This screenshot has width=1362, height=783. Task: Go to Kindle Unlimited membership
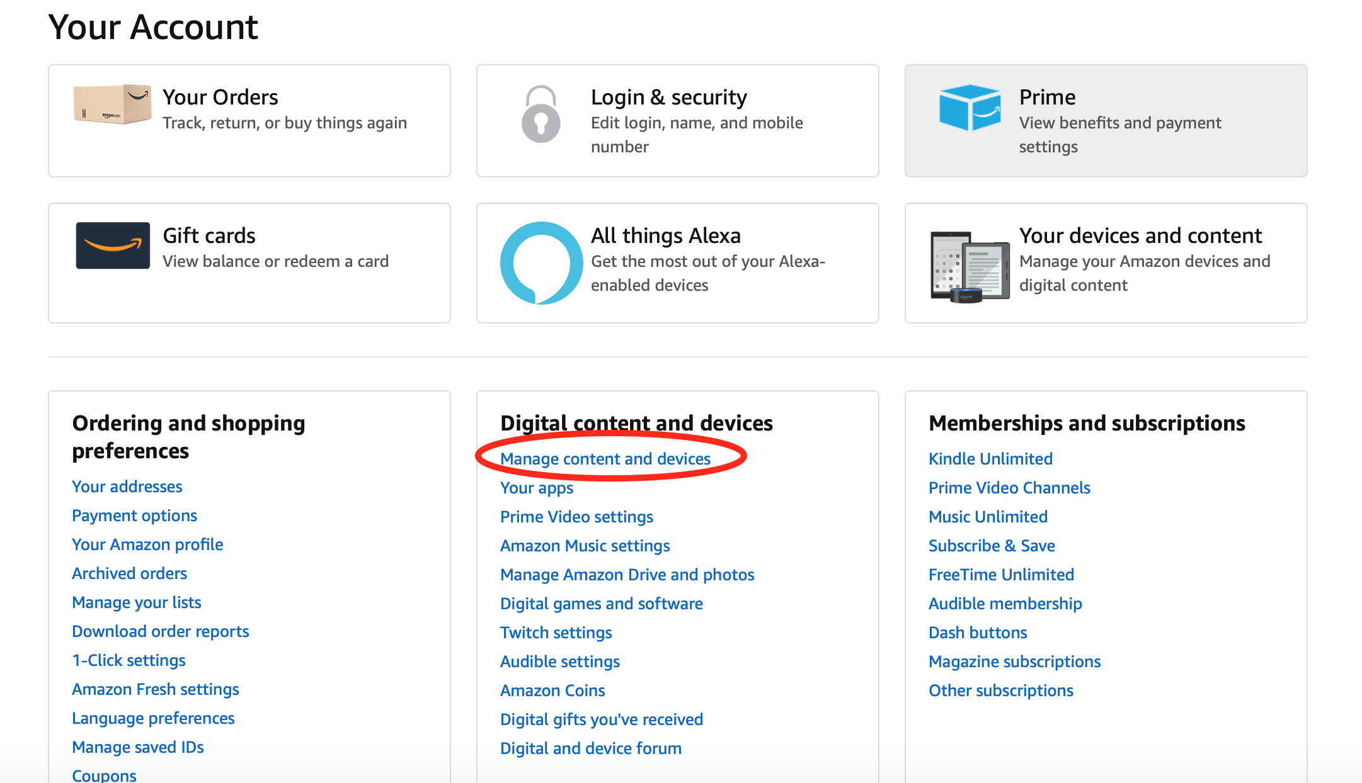pyautogui.click(x=990, y=459)
